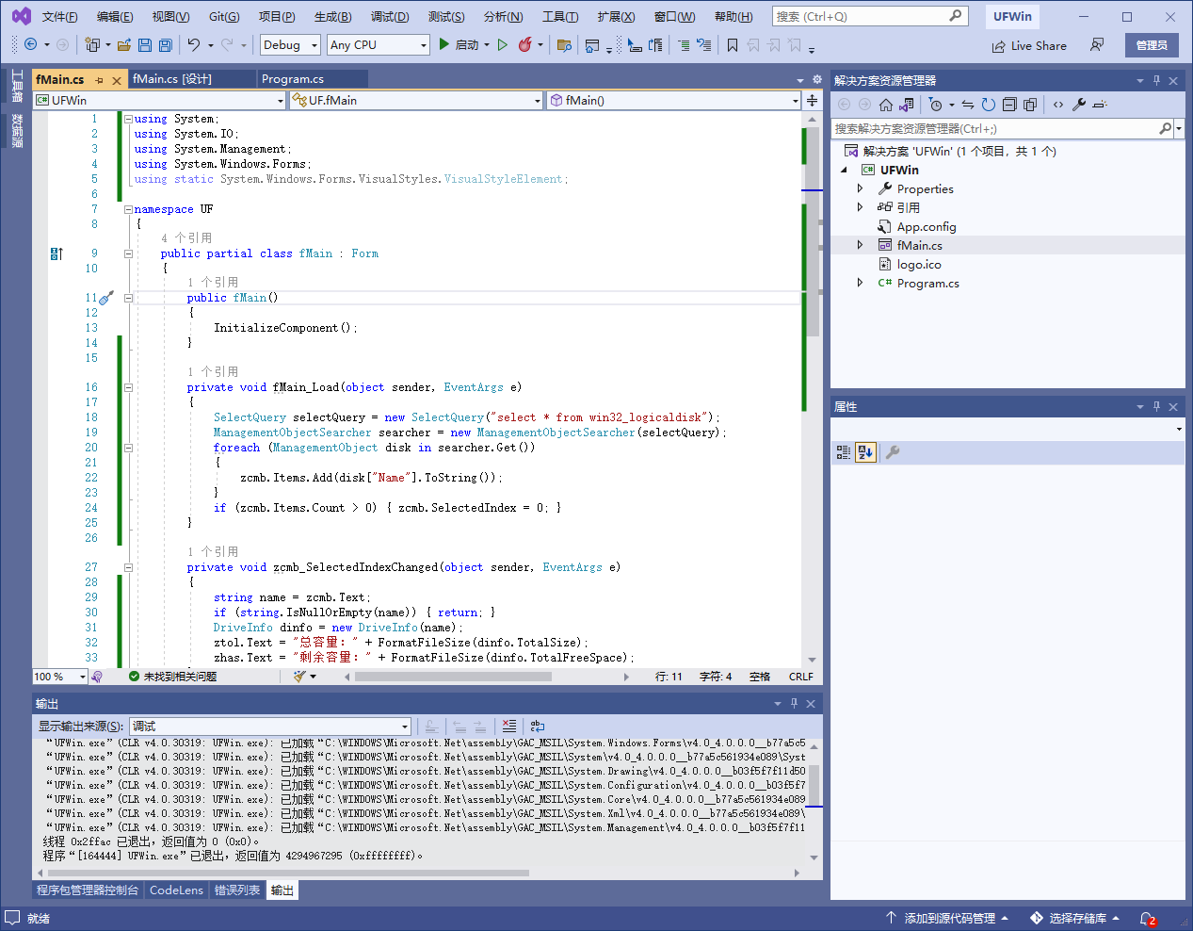The width and height of the screenshot is (1193, 931).
Task: Click the new project icon
Action: click(92, 44)
